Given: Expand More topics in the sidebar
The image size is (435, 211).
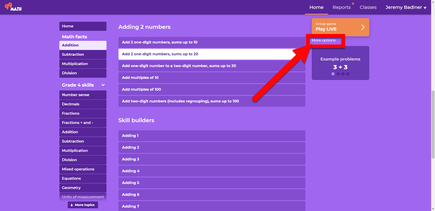Looking at the screenshot, I should [x=83, y=205].
